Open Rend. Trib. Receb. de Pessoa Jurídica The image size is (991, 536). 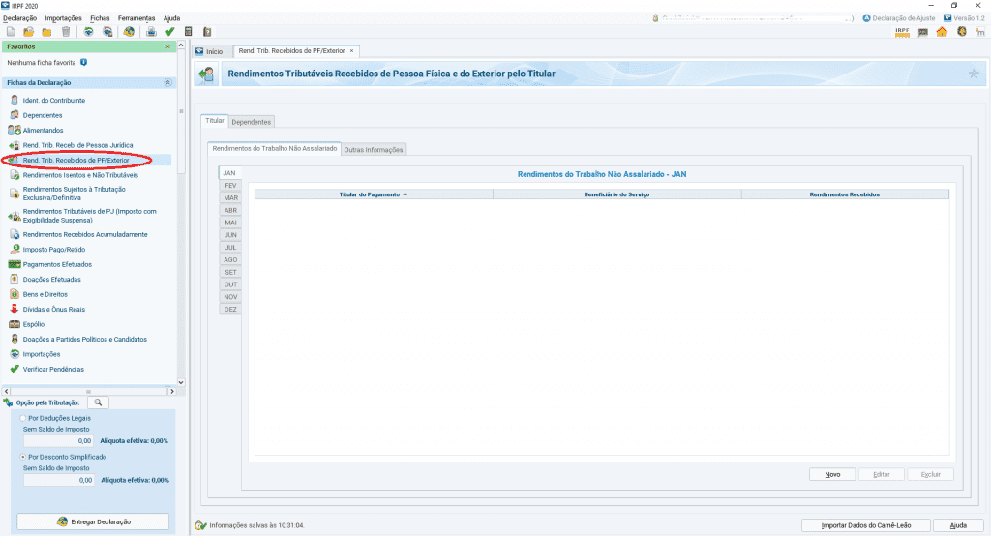point(77,145)
